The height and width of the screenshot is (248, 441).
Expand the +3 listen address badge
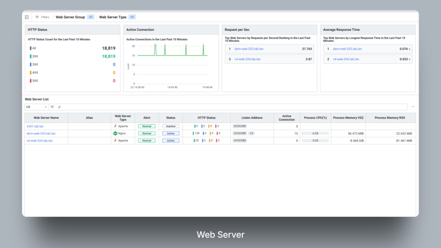pyautogui.click(x=252, y=133)
